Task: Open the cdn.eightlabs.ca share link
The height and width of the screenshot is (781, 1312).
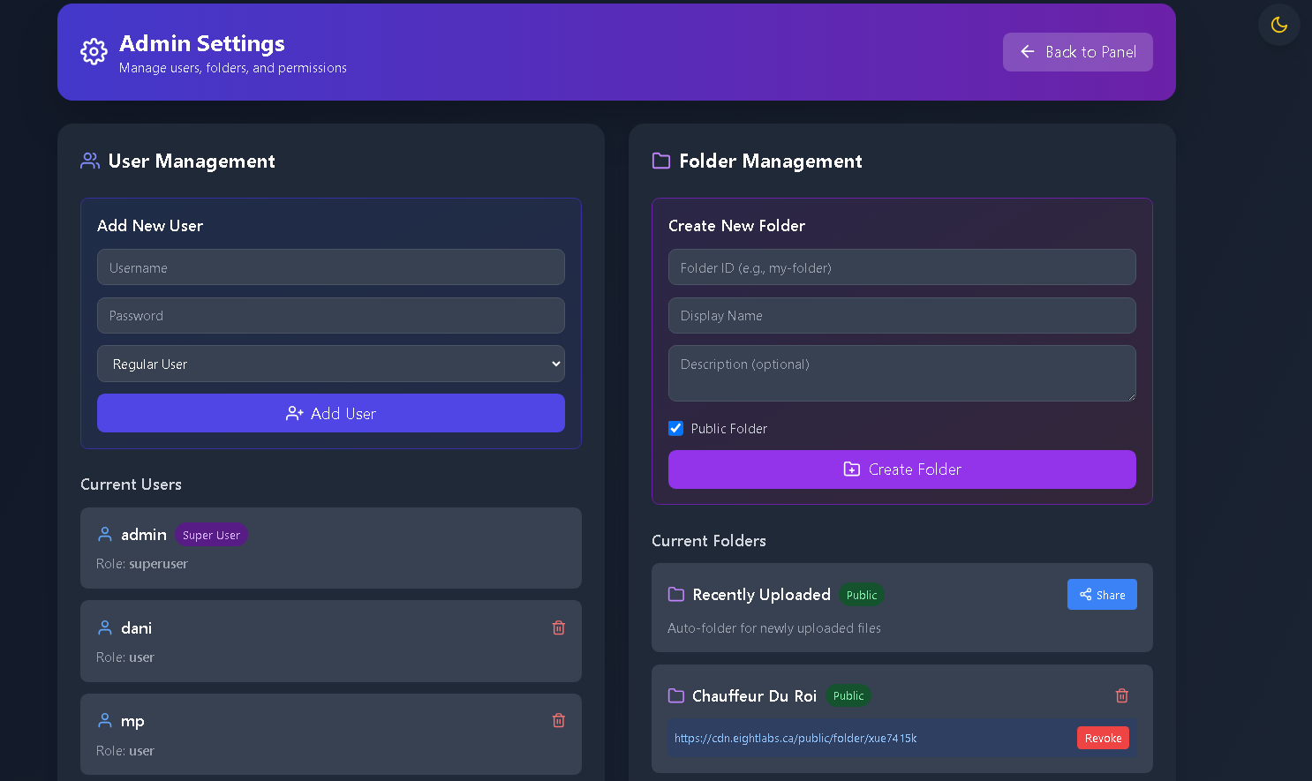Action: [x=795, y=738]
